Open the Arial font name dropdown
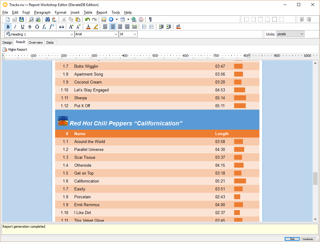The height and width of the screenshot is (242, 320). [x=116, y=34]
